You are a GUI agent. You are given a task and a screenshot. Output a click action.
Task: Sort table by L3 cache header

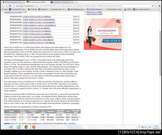coord(43,111)
